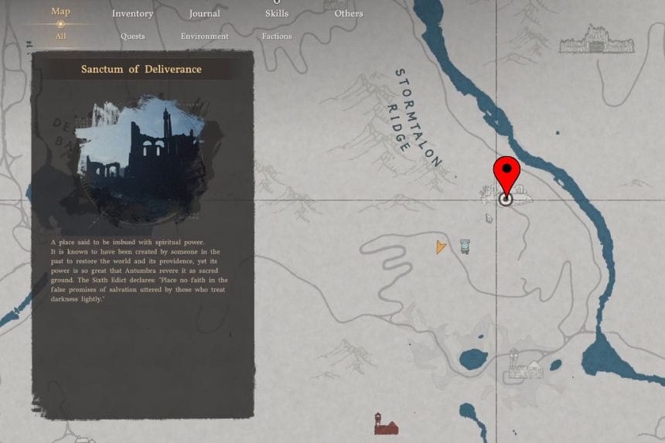Click the castle icon at top right
This screenshot has width=665, height=443.
[x=596, y=39]
